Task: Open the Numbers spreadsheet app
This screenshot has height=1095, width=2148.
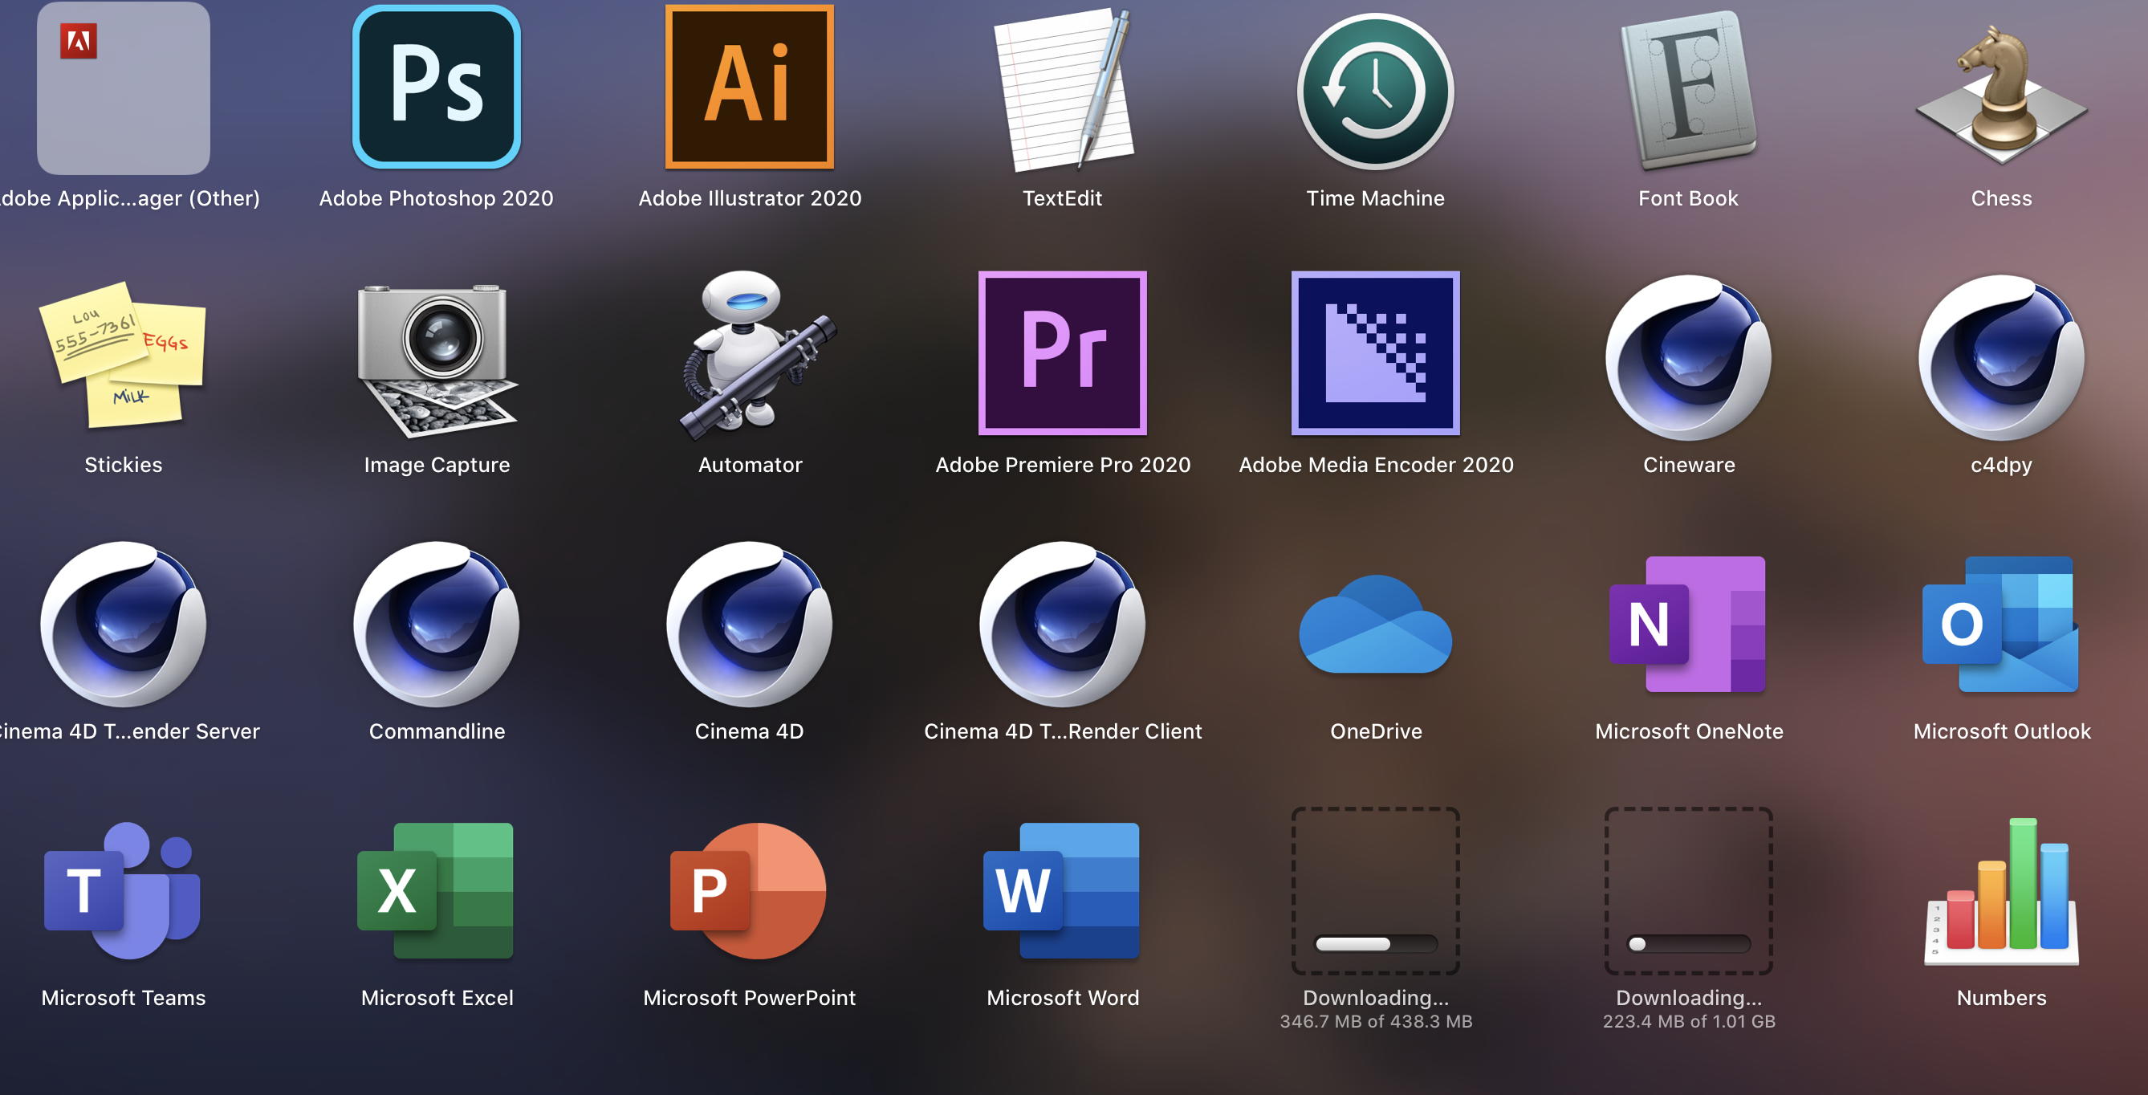Action: [2000, 889]
